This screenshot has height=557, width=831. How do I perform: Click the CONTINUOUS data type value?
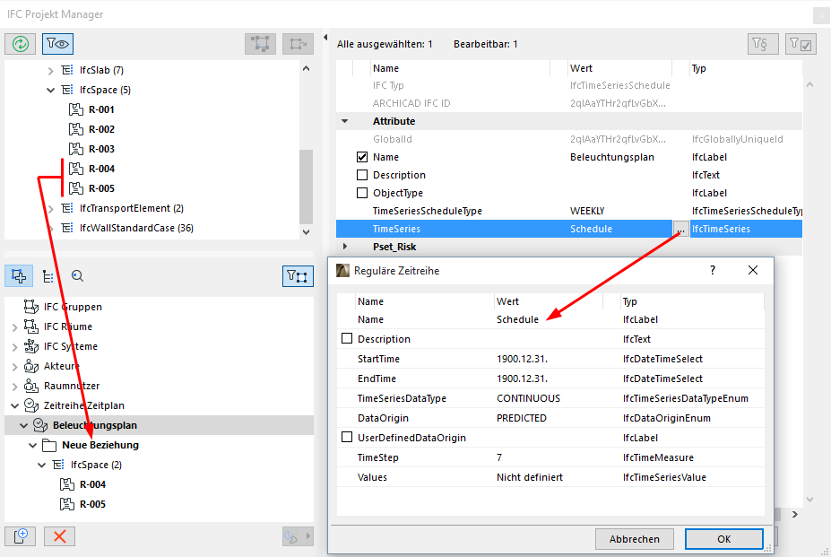(x=528, y=398)
